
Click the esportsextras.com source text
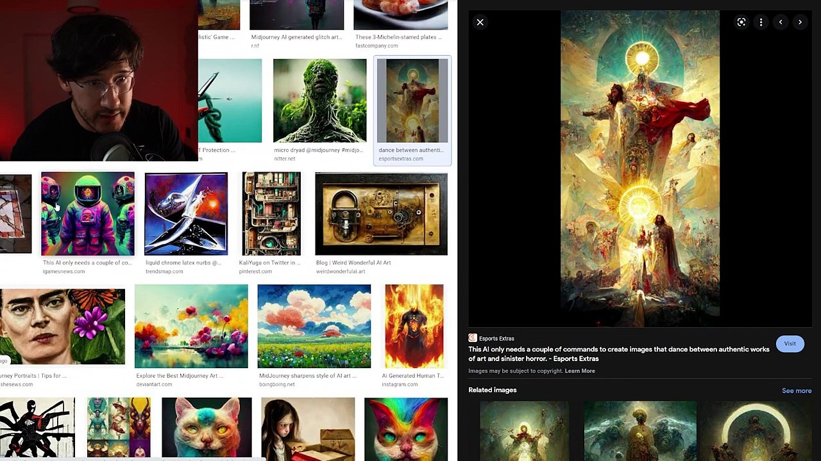tap(401, 159)
